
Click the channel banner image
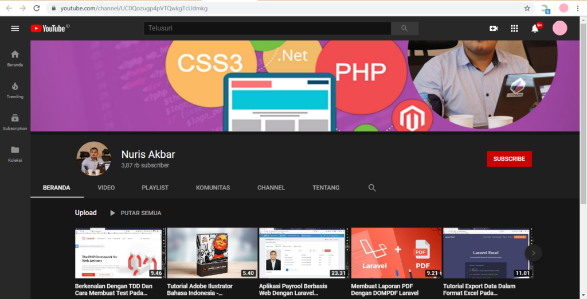[305, 86]
